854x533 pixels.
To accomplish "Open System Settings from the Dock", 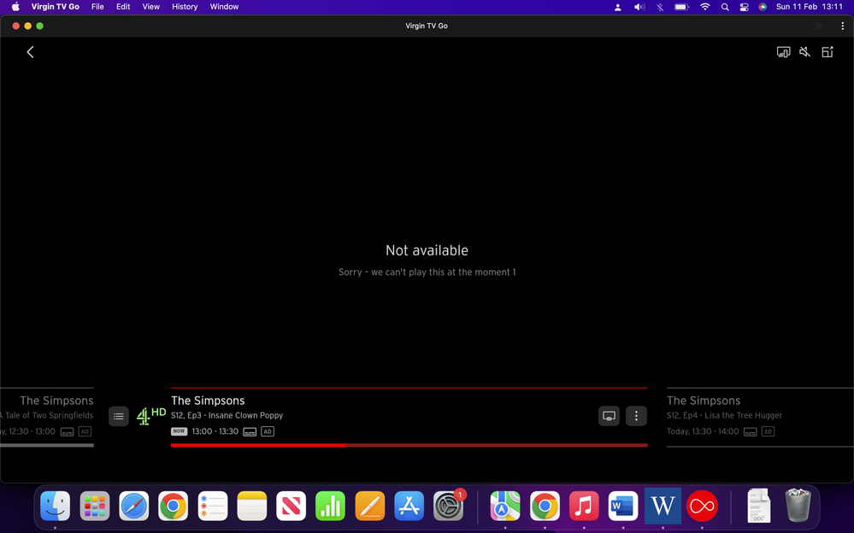I will (448, 506).
